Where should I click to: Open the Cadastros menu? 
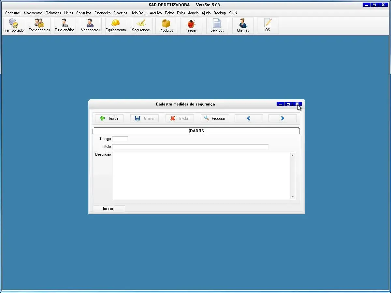point(13,13)
